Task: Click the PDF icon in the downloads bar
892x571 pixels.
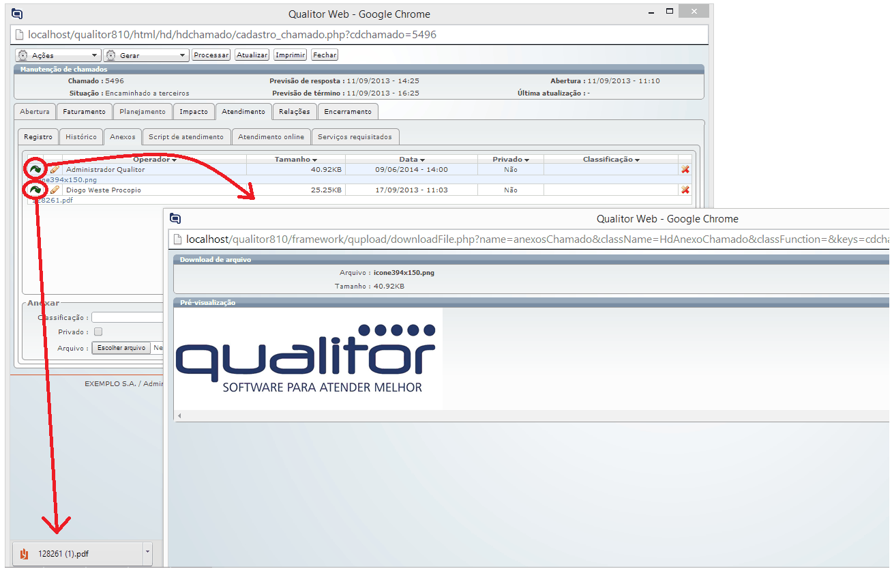Action: (25, 554)
